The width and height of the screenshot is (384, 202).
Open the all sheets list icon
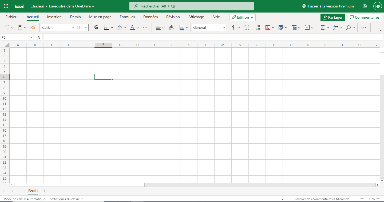(21, 191)
